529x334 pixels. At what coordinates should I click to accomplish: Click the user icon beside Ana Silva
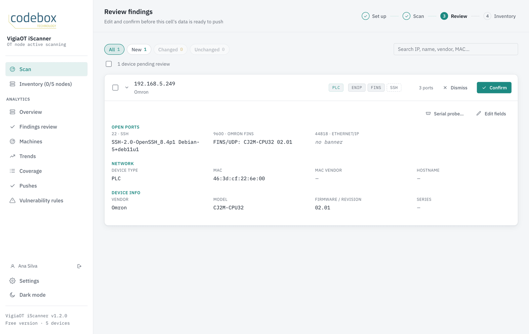pyautogui.click(x=13, y=266)
